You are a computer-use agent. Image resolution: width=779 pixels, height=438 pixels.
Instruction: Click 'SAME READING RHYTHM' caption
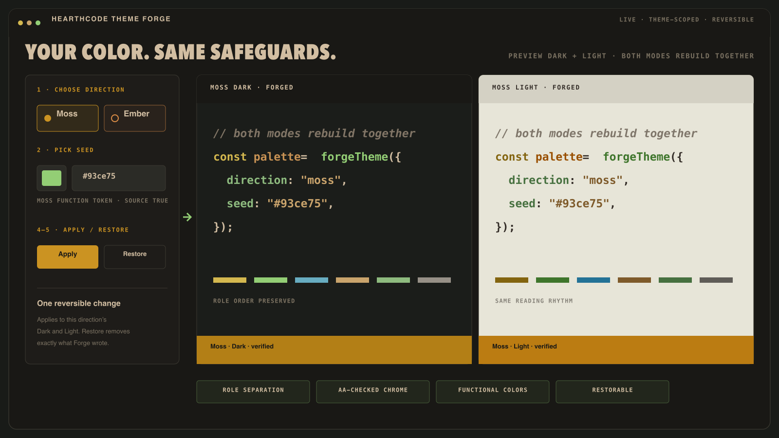pyautogui.click(x=534, y=301)
